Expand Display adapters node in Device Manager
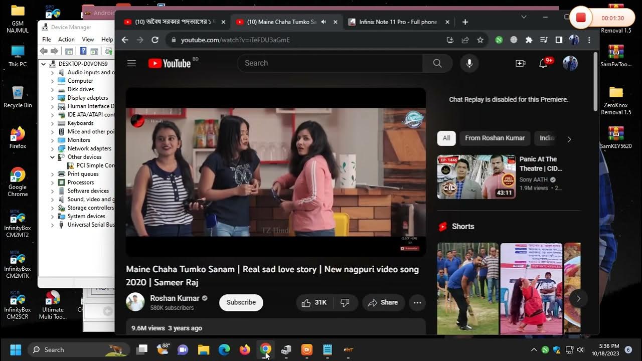Image resolution: width=642 pixels, height=361 pixels. click(52, 98)
